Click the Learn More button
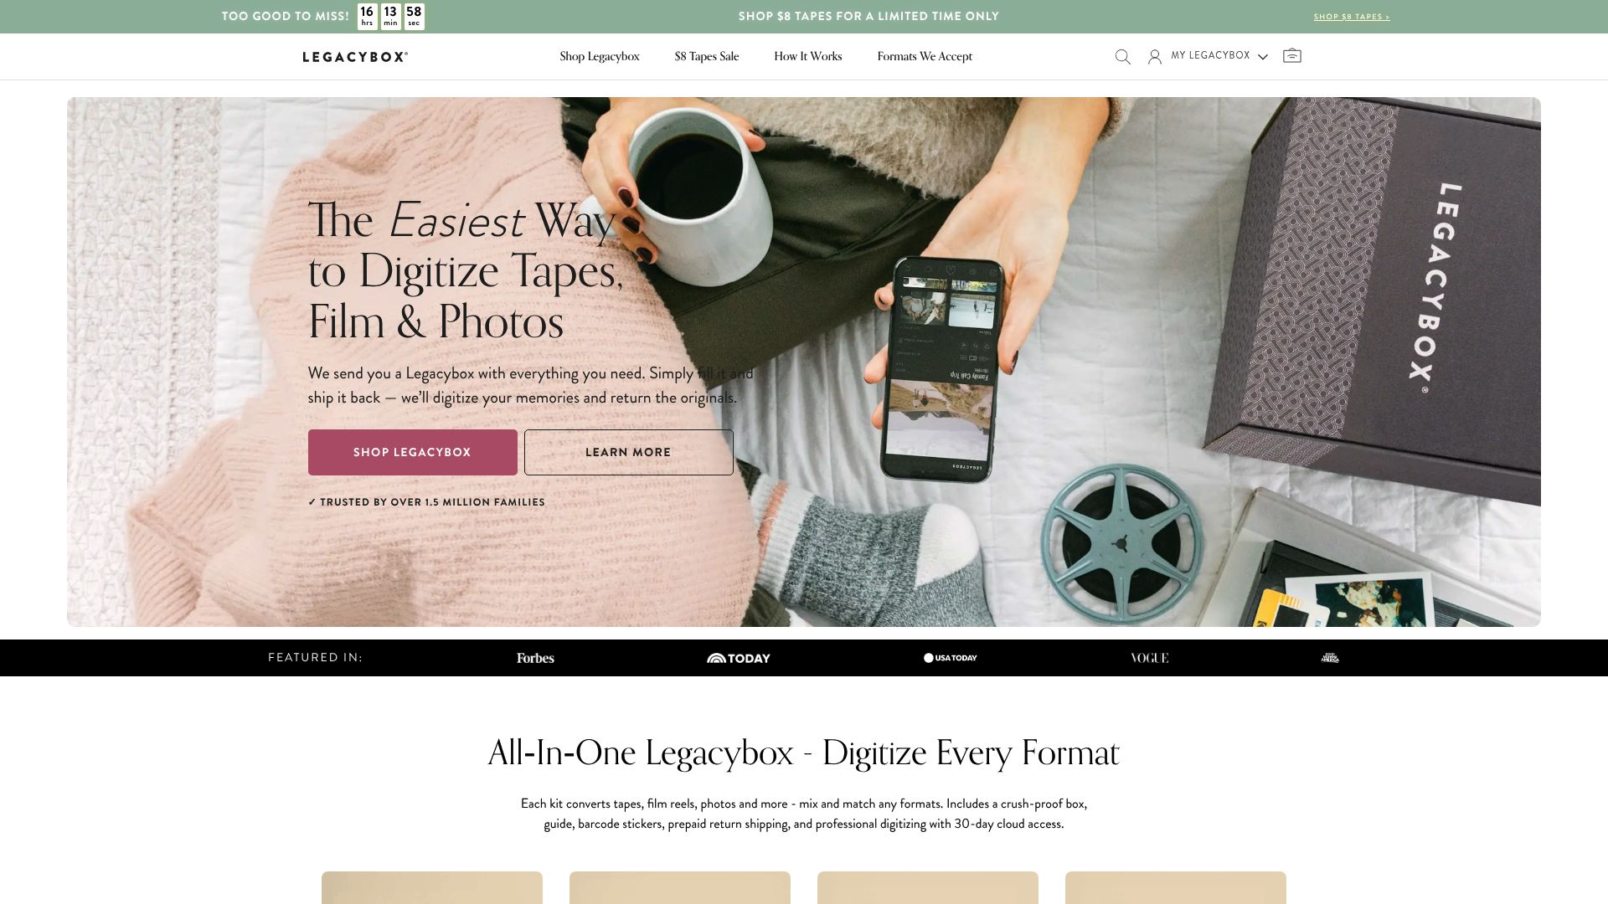Image resolution: width=1608 pixels, height=904 pixels. (x=629, y=452)
